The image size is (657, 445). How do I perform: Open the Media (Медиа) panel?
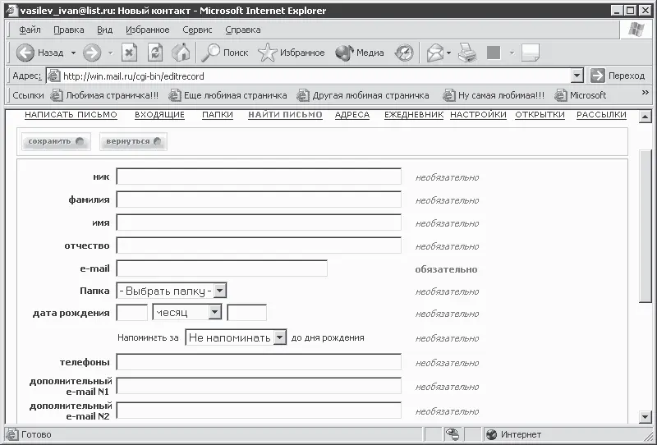click(360, 53)
